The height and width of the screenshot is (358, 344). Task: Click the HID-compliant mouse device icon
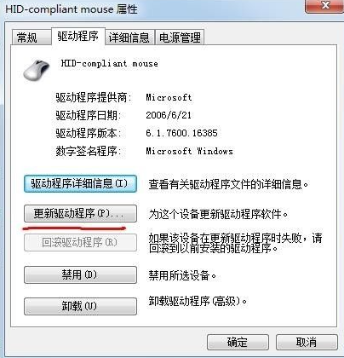pos(37,70)
